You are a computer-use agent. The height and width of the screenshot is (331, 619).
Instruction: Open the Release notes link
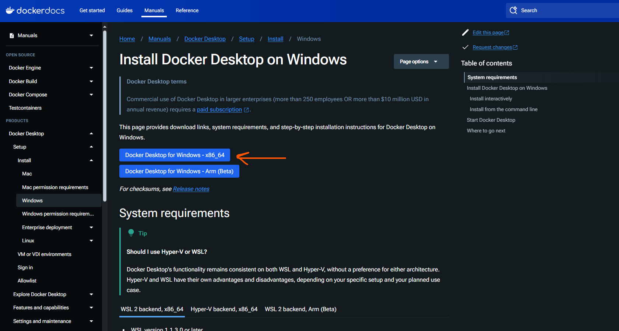(191, 189)
